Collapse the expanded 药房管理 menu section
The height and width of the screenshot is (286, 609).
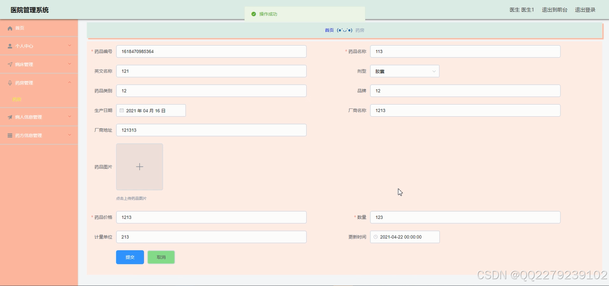coord(38,82)
